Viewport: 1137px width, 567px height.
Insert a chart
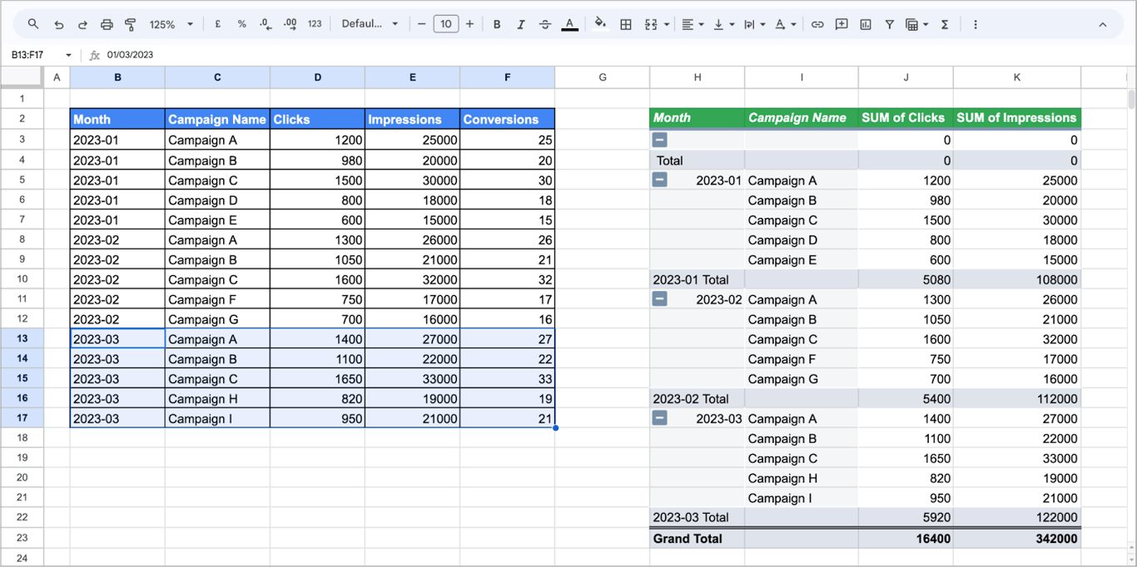click(866, 24)
